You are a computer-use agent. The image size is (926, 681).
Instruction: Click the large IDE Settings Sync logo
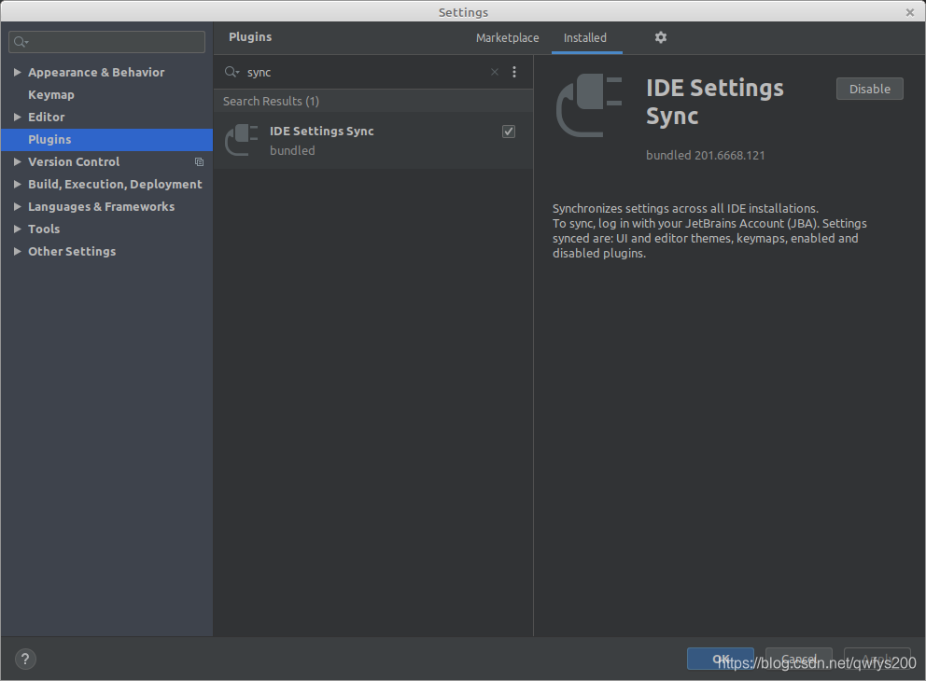click(x=589, y=105)
